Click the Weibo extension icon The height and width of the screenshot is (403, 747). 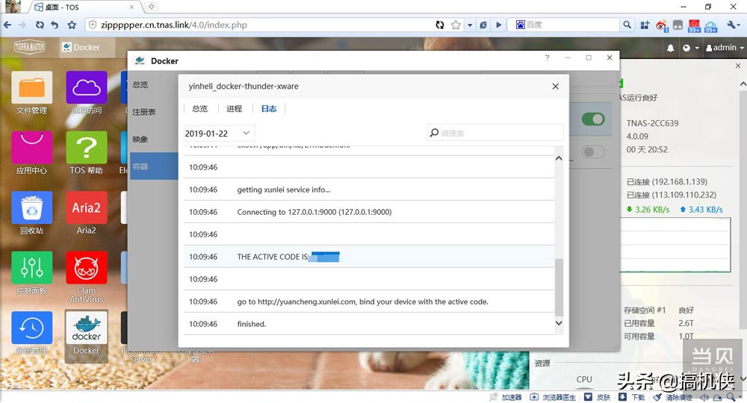coord(661,25)
